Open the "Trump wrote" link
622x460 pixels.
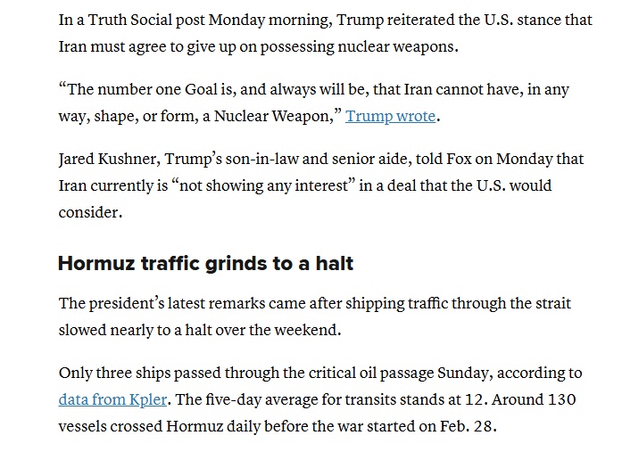coord(390,116)
